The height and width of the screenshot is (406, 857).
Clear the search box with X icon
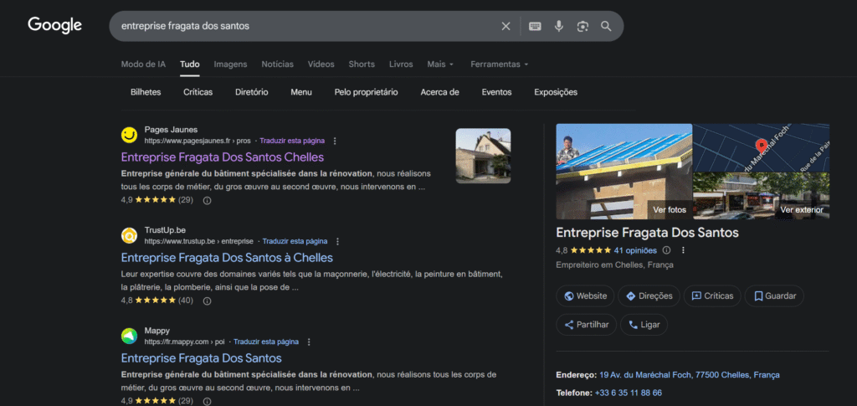(505, 26)
